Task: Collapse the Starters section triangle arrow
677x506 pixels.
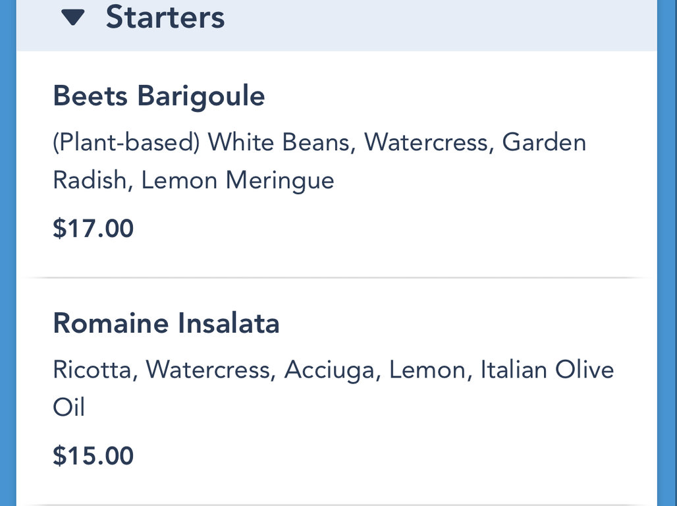Action: click(73, 18)
